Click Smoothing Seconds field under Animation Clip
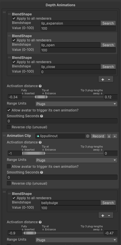Image resolution: width=121 pixels, height=245 pixels. coord(62,177)
